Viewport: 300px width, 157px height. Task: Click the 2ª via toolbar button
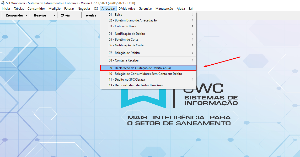65,15
